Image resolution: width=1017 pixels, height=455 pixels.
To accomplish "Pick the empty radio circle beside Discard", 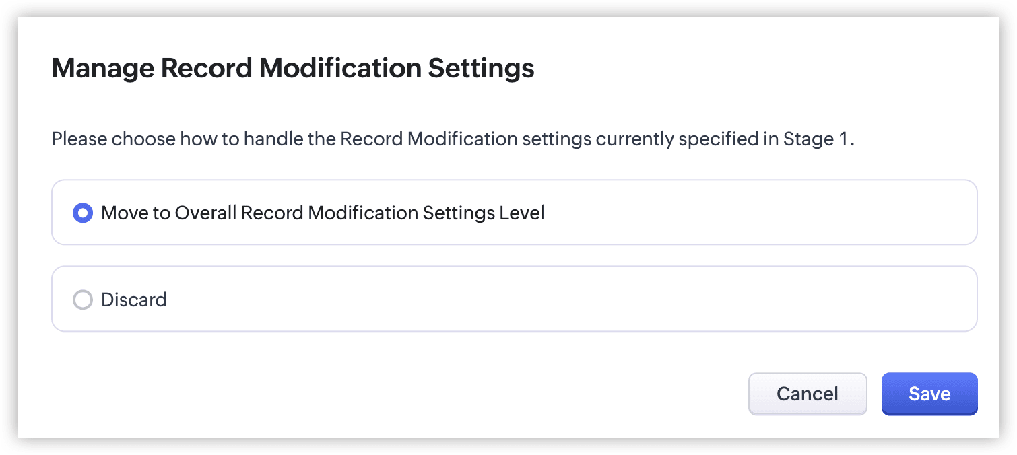I will click(82, 300).
